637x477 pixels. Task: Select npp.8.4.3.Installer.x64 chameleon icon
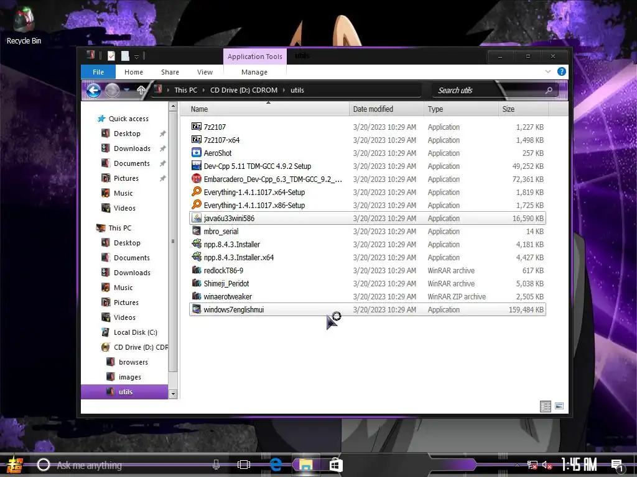tap(196, 257)
